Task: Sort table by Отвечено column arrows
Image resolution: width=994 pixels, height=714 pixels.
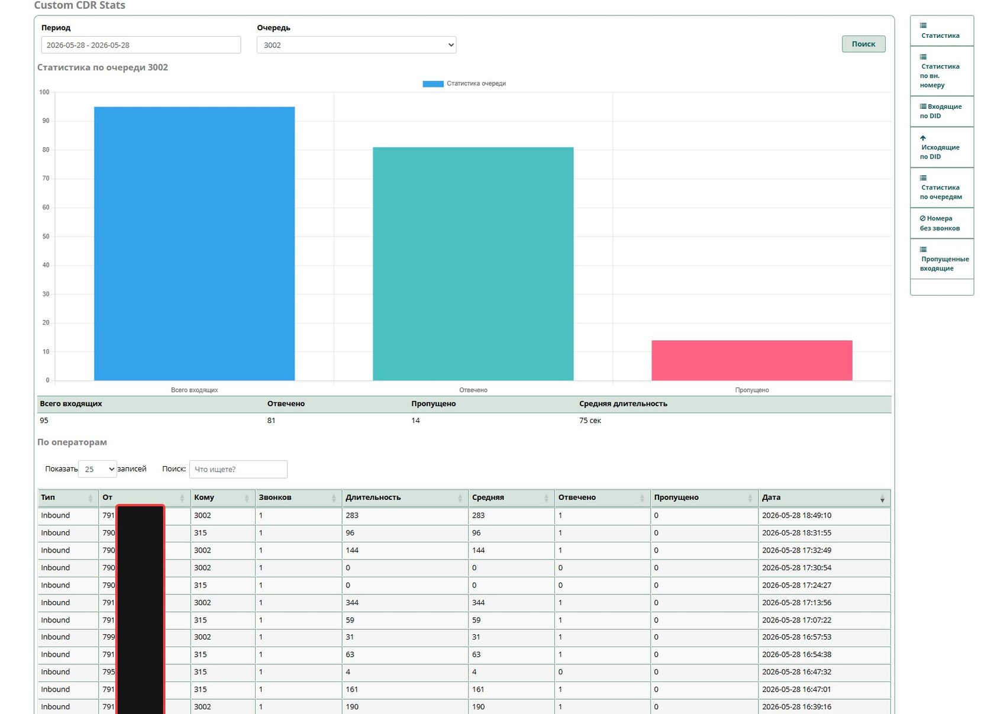Action: [642, 498]
